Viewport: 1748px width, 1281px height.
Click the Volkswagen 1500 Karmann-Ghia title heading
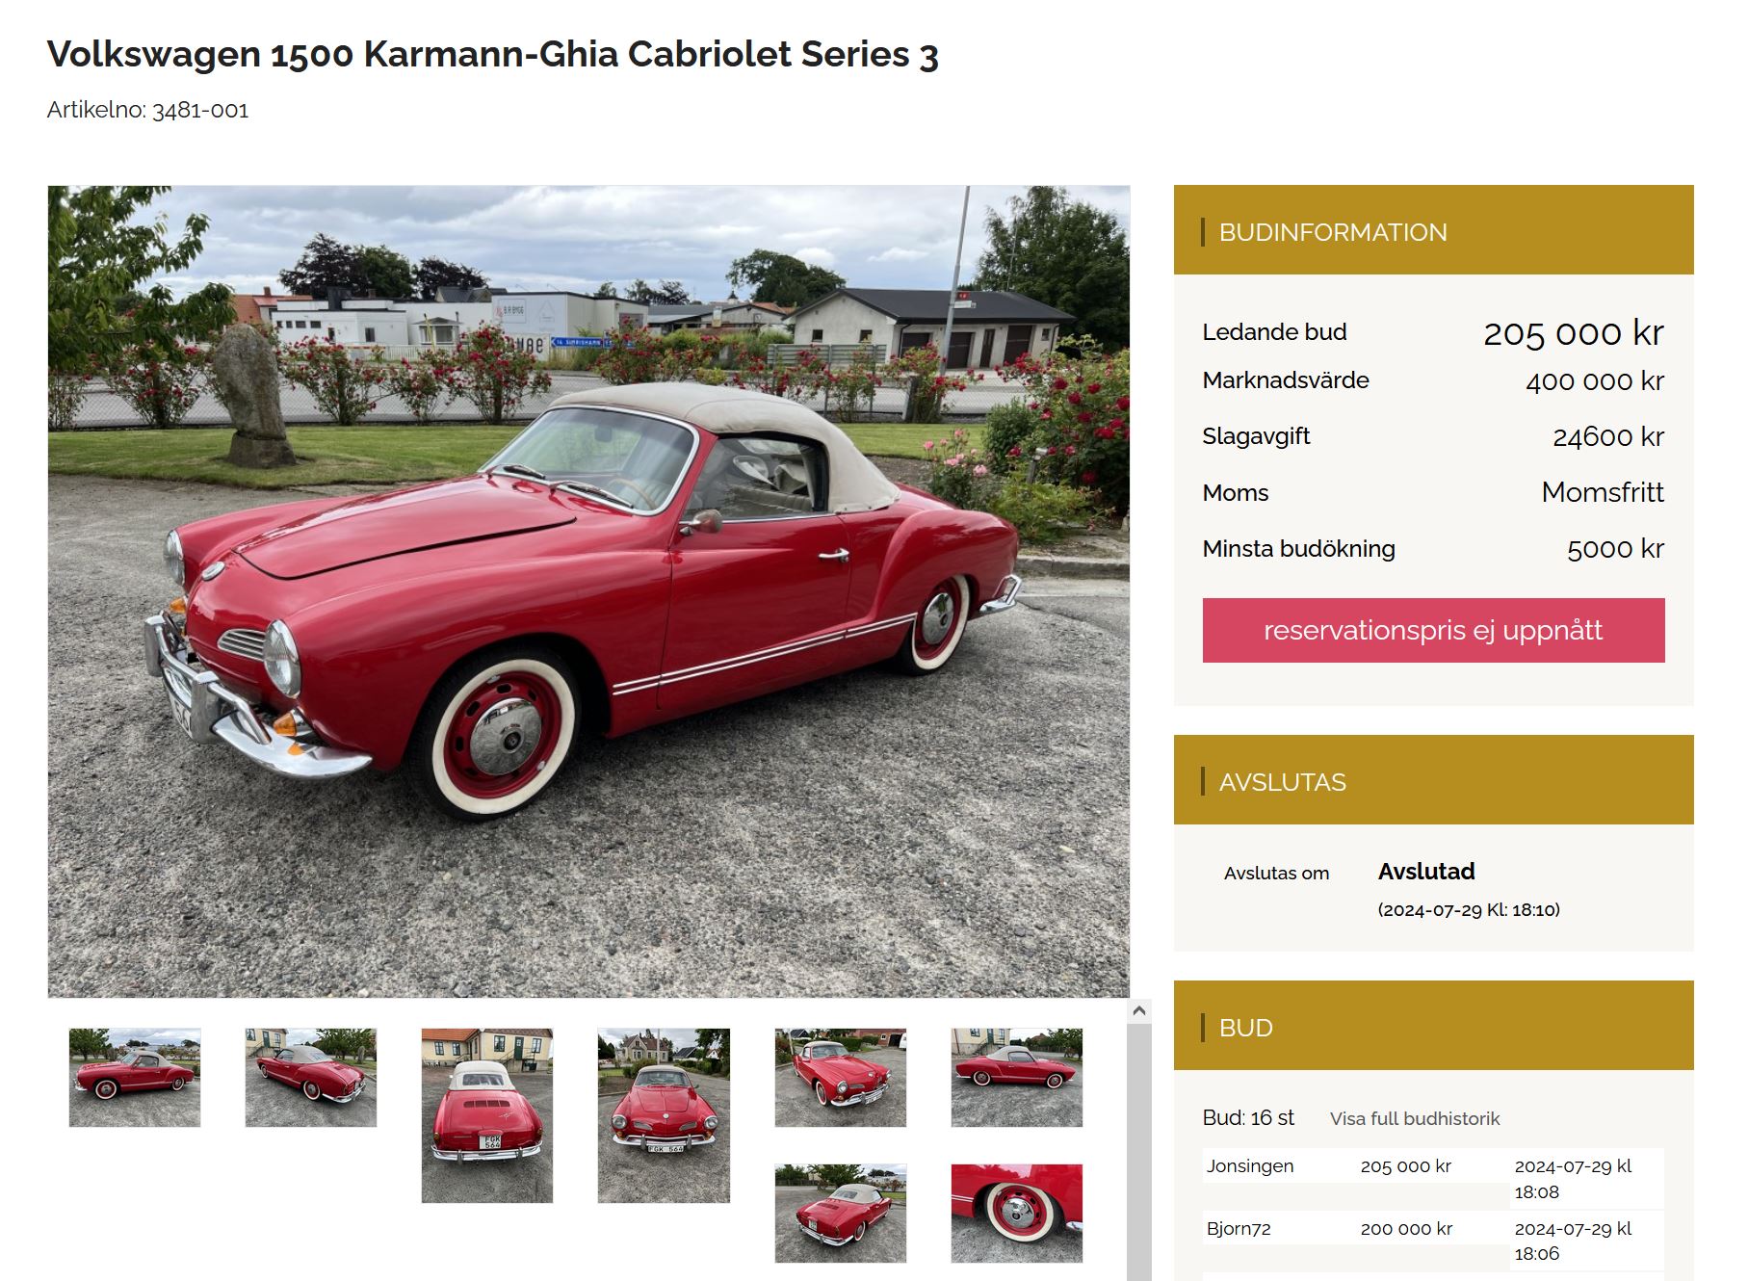492,55
